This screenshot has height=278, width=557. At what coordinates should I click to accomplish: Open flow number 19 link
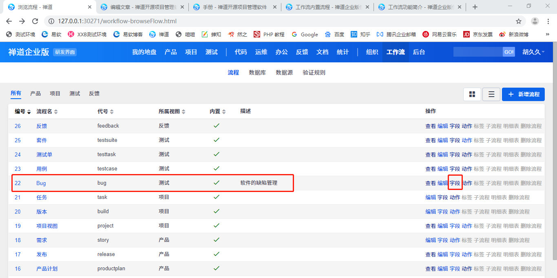[18, 226]
